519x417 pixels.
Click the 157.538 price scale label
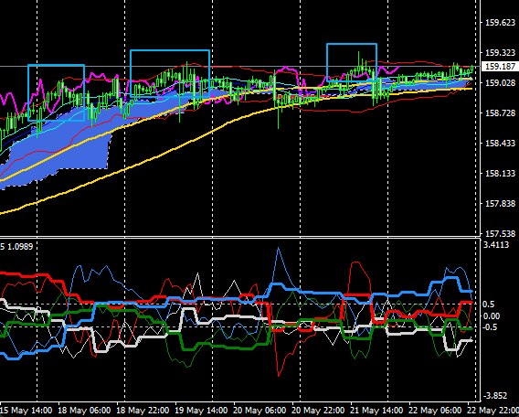[x=500, y=233]
